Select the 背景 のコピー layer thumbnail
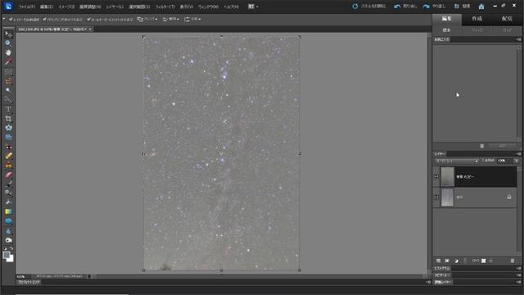The image size is (524, 295). 447,177
